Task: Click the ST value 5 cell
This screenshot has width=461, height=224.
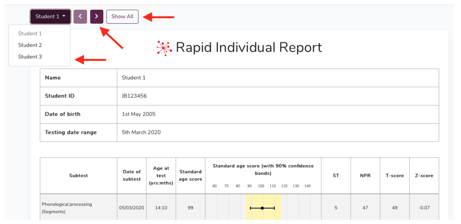Action: click(336, 207)
